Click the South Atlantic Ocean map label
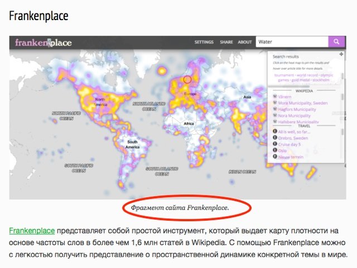 point(162,171)
